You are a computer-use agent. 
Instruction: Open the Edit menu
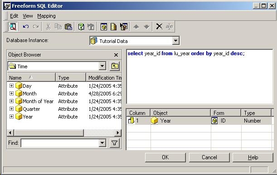(14, 16)
